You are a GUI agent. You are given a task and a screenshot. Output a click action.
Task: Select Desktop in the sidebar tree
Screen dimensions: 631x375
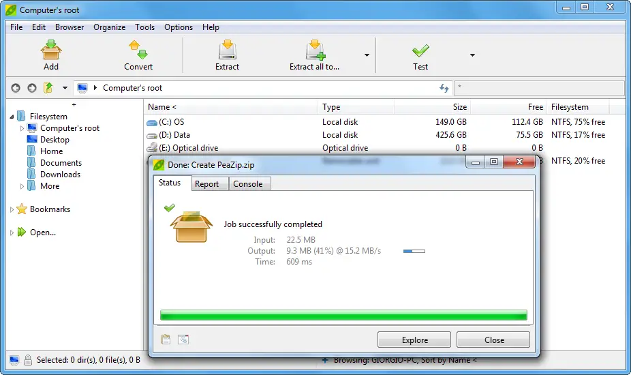[55, 140]
